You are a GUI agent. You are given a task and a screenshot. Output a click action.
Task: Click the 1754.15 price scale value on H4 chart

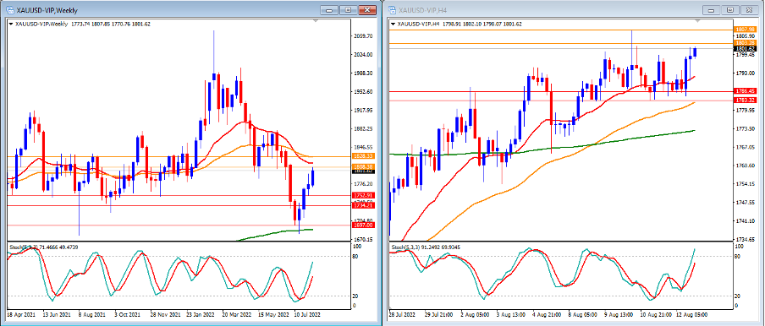pos(746,184)
